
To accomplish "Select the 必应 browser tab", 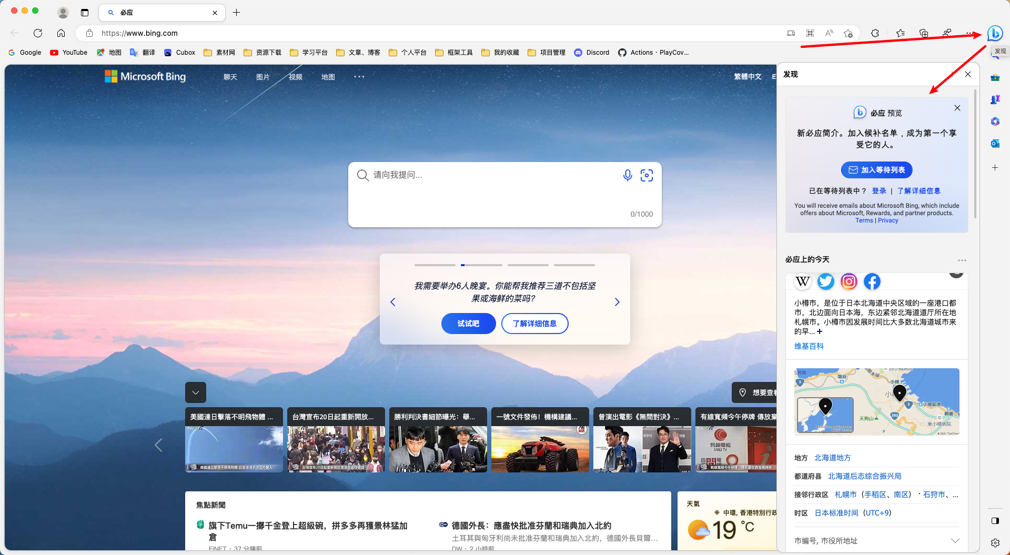I will [163, 13].
